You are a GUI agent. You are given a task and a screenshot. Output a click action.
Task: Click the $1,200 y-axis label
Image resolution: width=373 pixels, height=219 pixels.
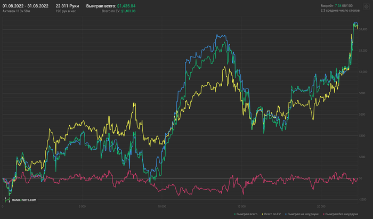click(x=363, y=51)
